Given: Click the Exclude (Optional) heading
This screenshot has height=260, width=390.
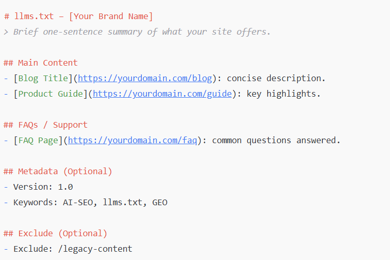Looking at the screenshot, I should coord(55,234).
